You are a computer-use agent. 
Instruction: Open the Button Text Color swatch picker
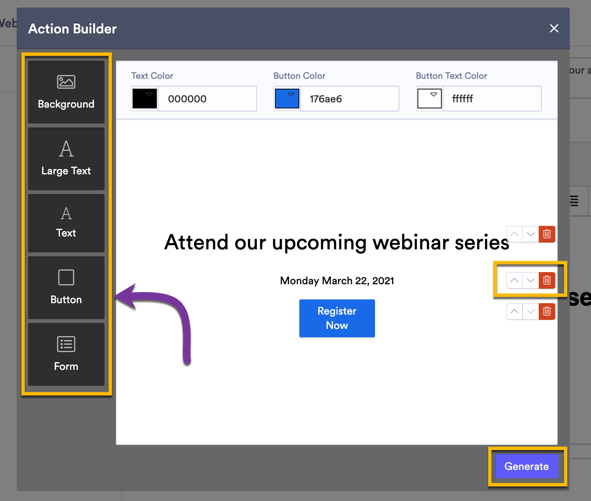[430, 99]
